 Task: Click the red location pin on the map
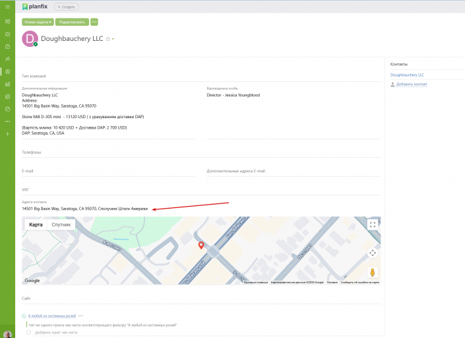coord(201,245)
